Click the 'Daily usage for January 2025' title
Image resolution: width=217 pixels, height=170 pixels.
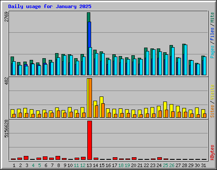pos(50,6)
